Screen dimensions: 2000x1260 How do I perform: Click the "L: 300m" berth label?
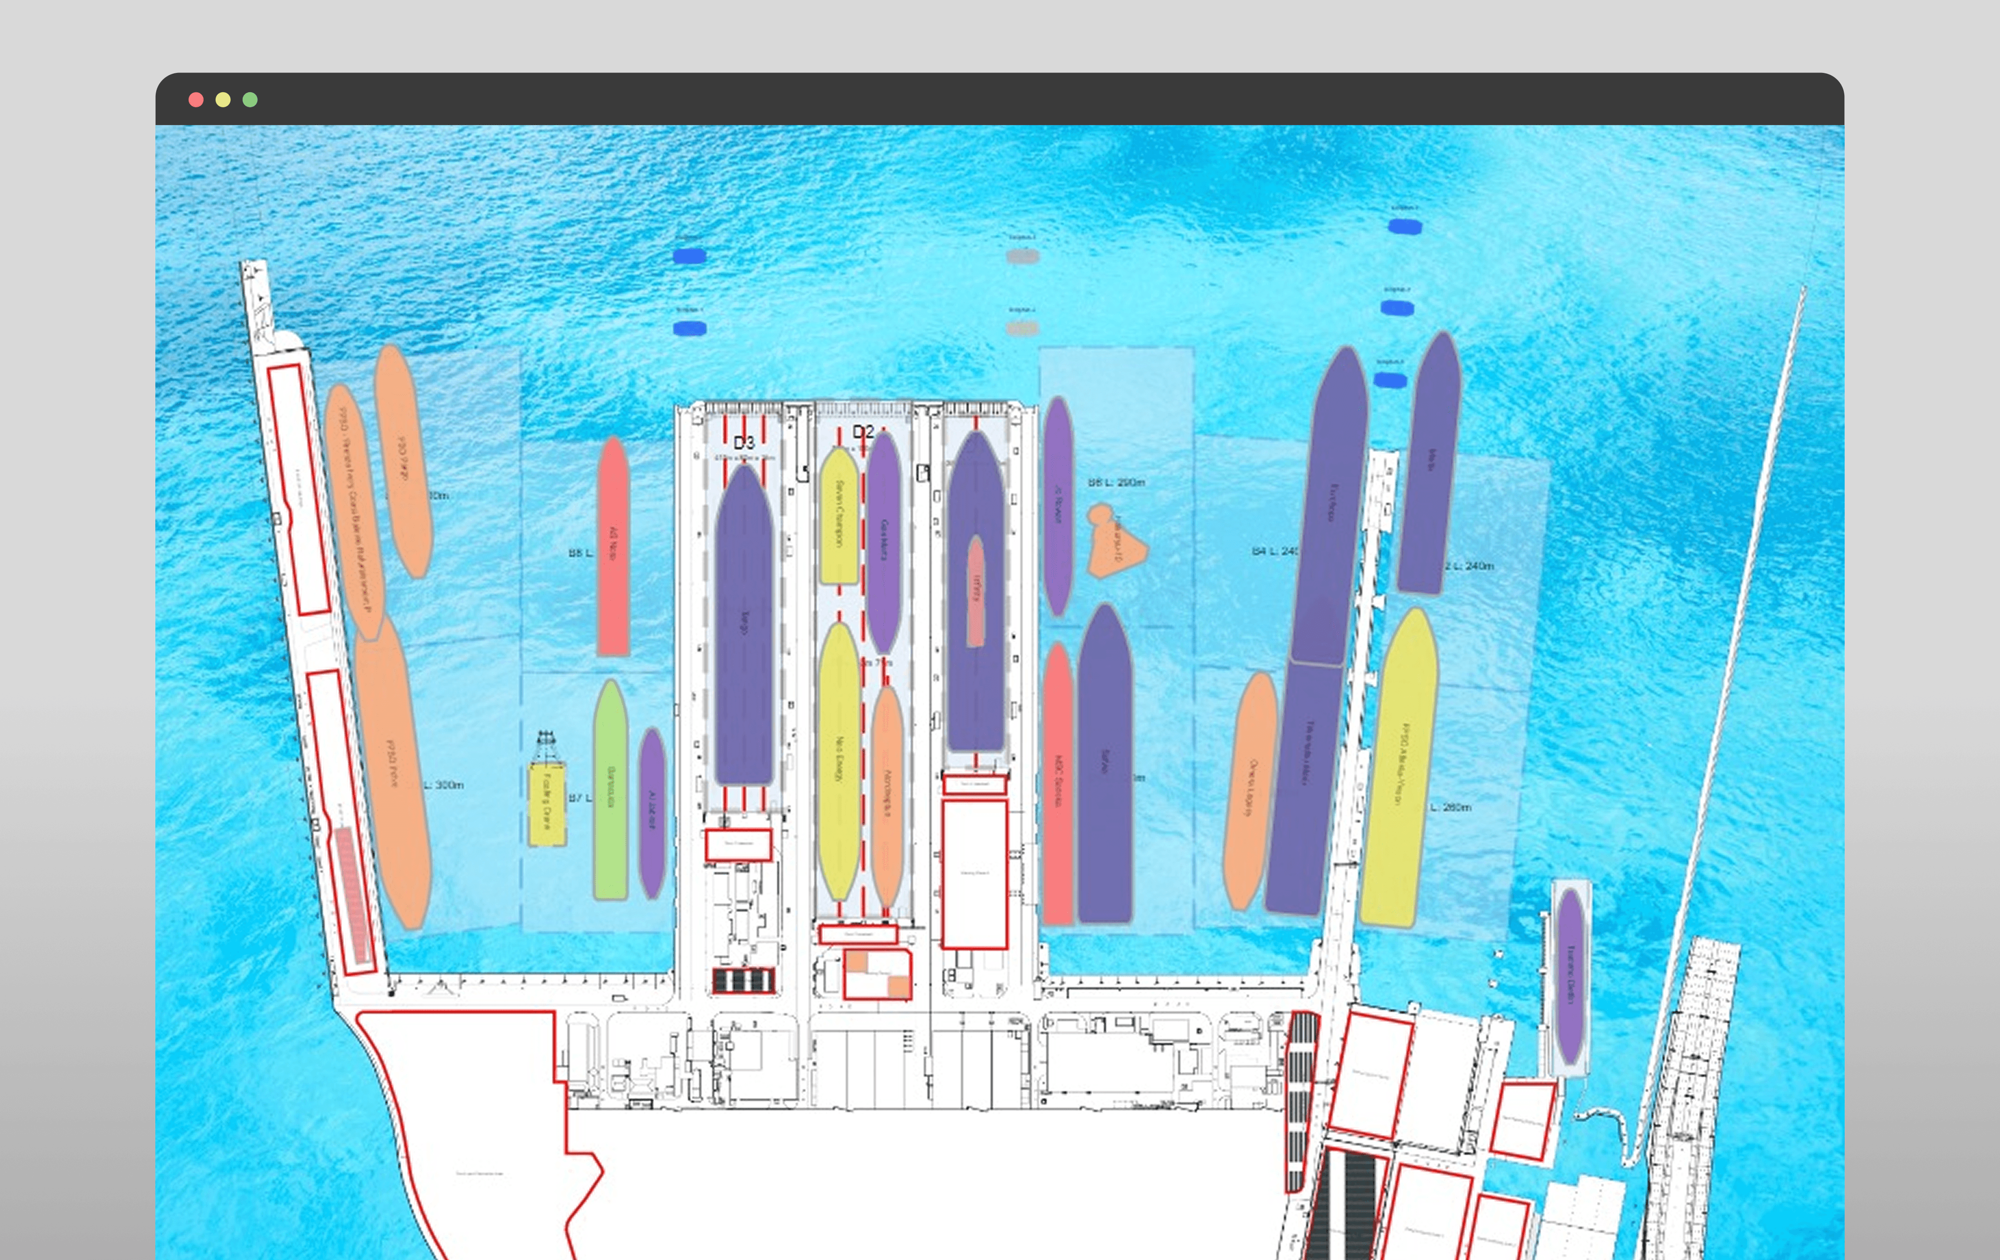pos(444,785)
